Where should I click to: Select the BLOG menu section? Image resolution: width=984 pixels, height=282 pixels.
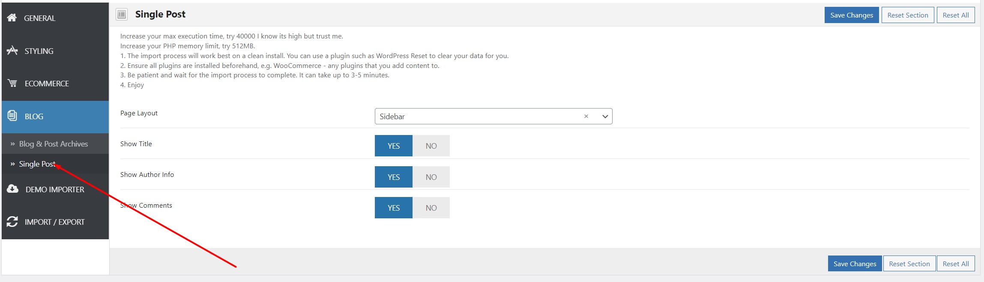(x=55, y=117)
